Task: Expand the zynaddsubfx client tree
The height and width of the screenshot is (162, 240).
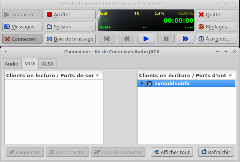Action: click(x=142, y=83)
